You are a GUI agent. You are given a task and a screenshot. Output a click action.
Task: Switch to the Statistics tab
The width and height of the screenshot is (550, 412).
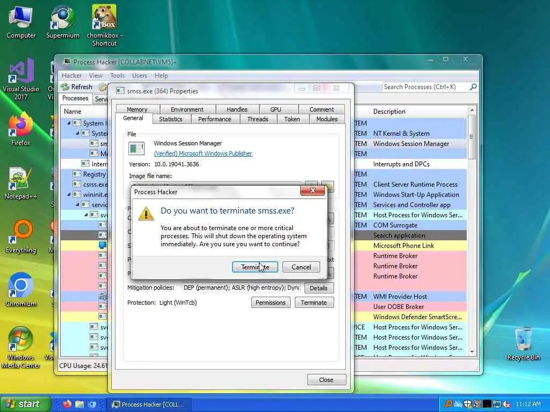coord(171,119)
